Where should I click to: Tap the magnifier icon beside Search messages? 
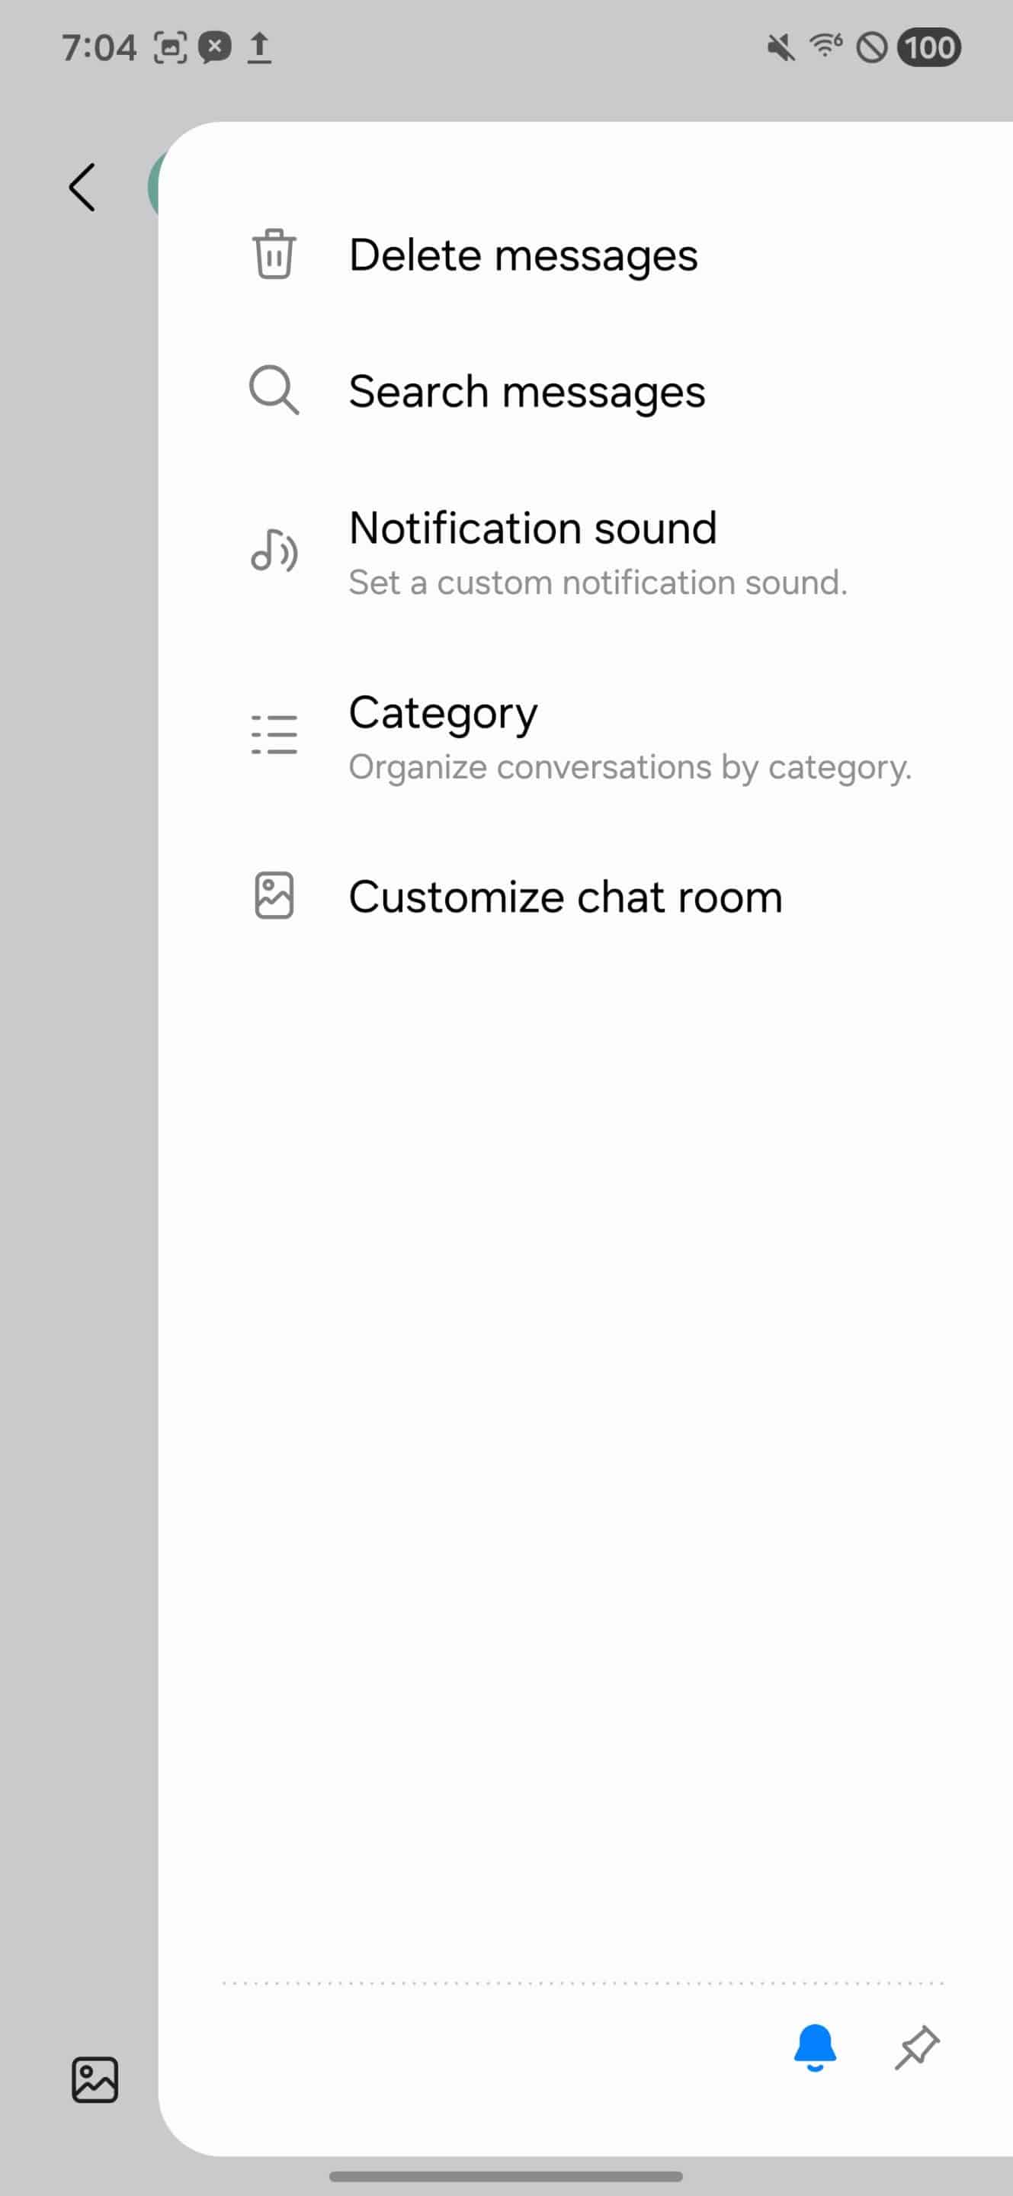click(x=274, y=390)
